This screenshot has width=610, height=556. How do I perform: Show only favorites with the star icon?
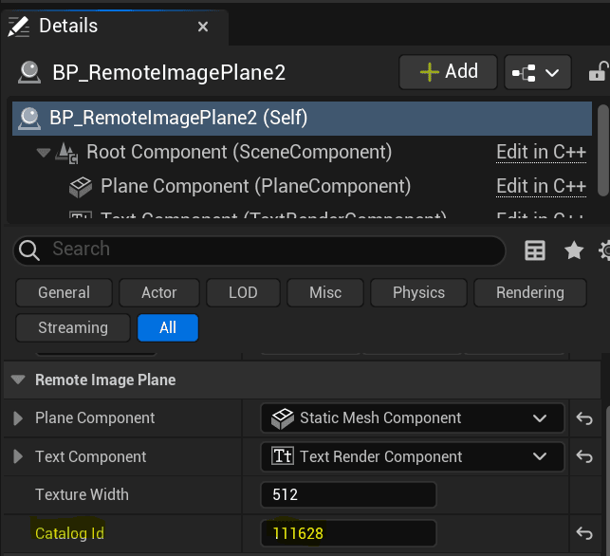click(x=574, y=250)
